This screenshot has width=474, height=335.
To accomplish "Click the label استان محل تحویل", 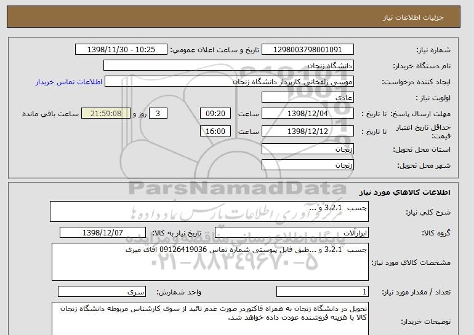I will (x=422, y=149).
